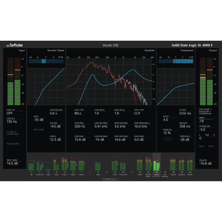Adjust High Mid Freq 3.6 kHz

122,125
